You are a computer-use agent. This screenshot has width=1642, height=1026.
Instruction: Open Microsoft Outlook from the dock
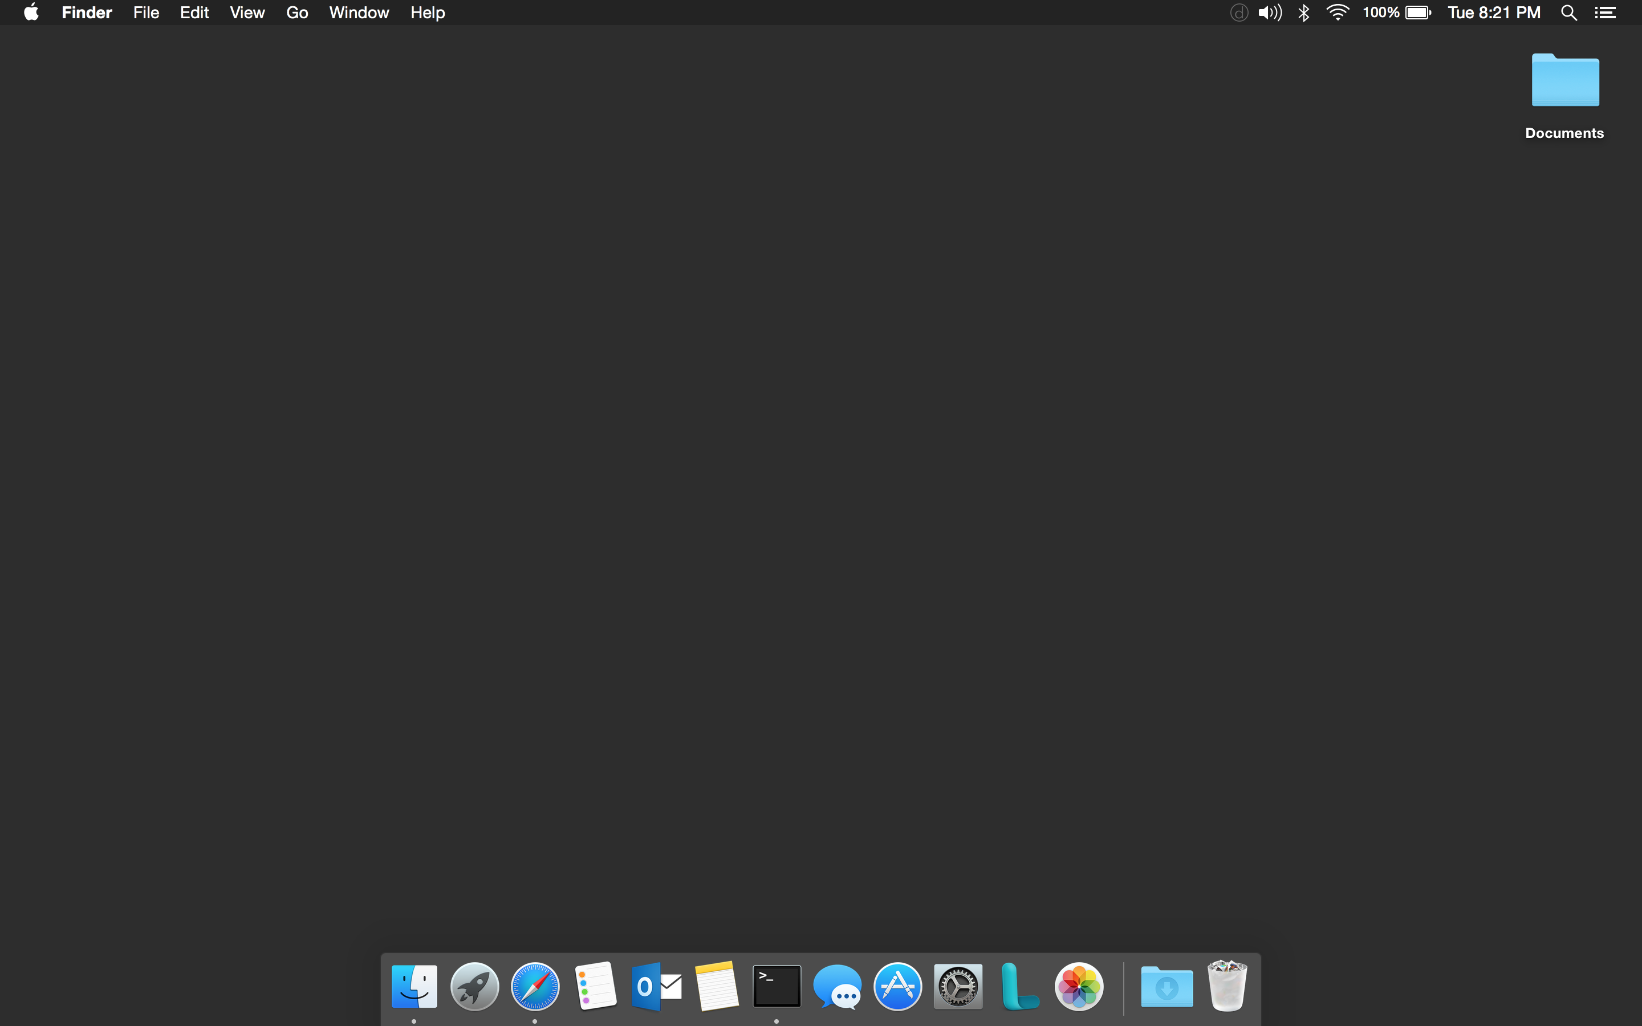pyautogui.click(x=656, y=986)
